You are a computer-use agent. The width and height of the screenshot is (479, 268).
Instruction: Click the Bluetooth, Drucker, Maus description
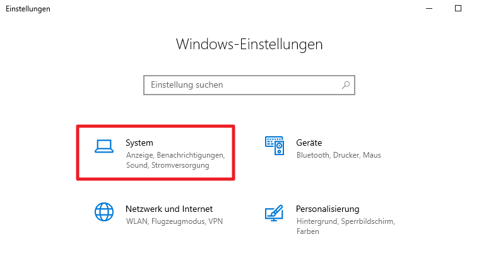pos(339,155)
